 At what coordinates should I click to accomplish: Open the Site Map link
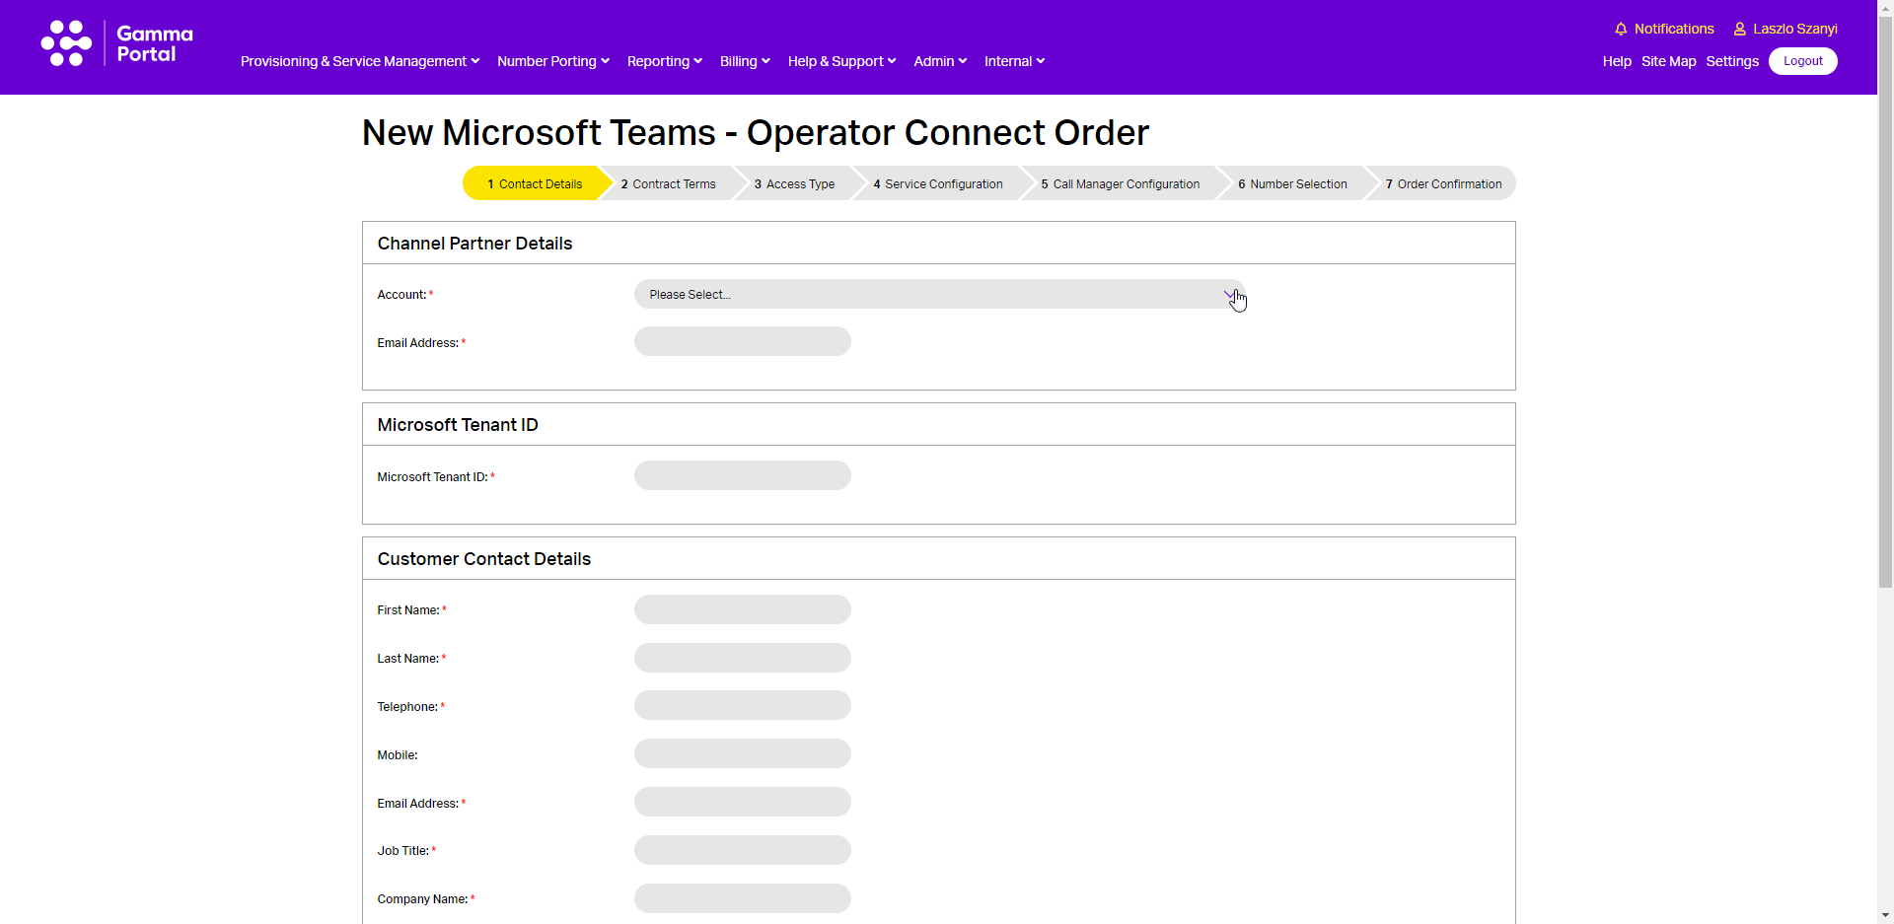(1668, 61)
